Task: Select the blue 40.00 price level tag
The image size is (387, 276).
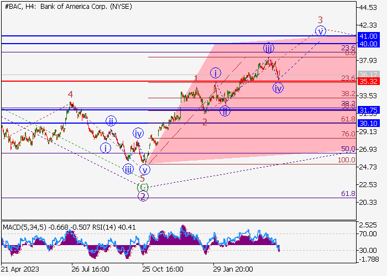Action: click(x=368, y=44)
